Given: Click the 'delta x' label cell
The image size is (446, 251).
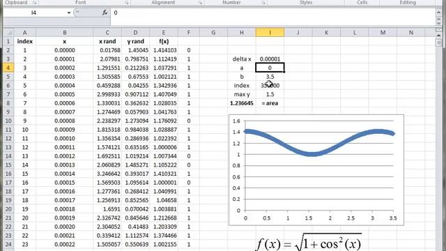Looking at the screenshot, I should coord(242,59).
